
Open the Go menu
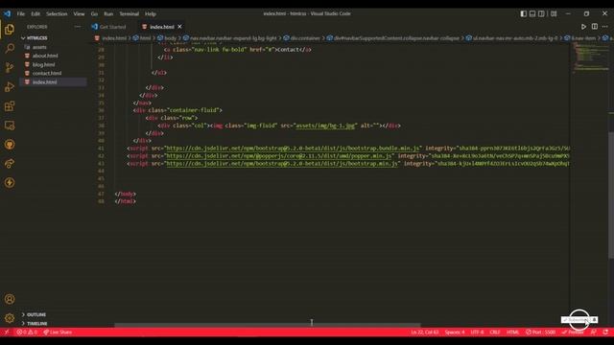tap(94, 13)
